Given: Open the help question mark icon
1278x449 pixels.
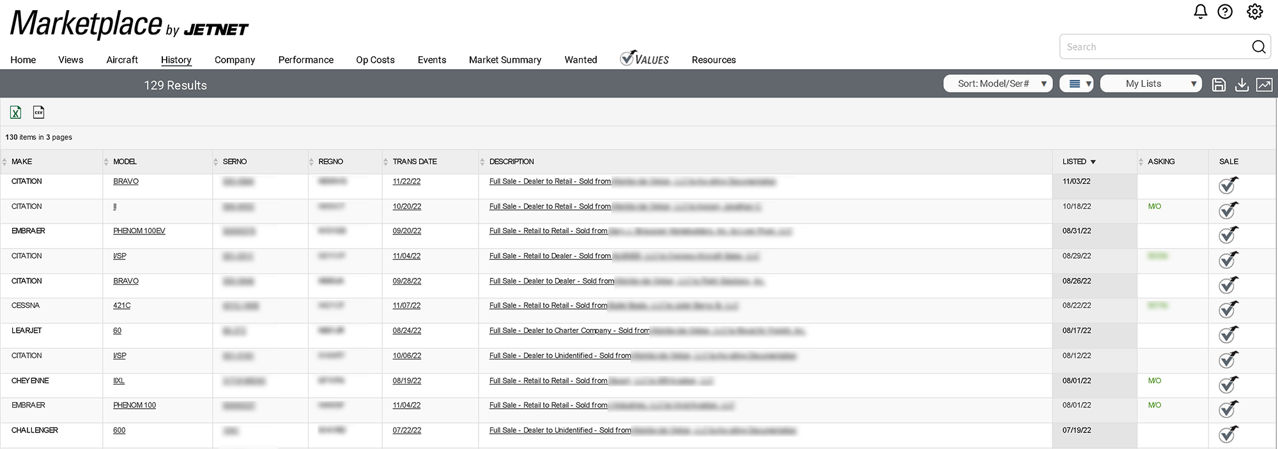Looking at the screenshot, I should click(x=1225, y=11).
